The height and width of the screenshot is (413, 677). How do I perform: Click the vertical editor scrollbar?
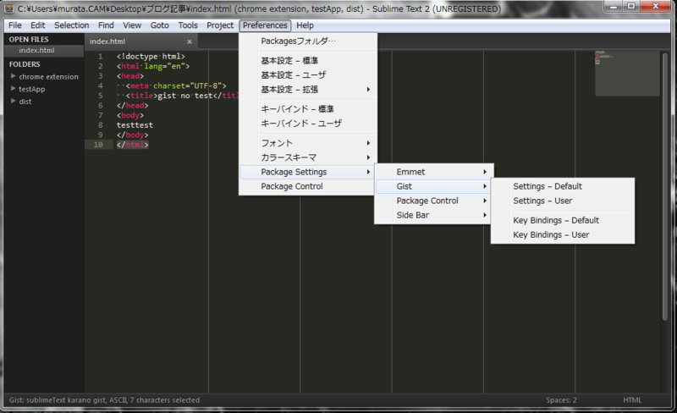pyautogui.click(x=664, y=185)
